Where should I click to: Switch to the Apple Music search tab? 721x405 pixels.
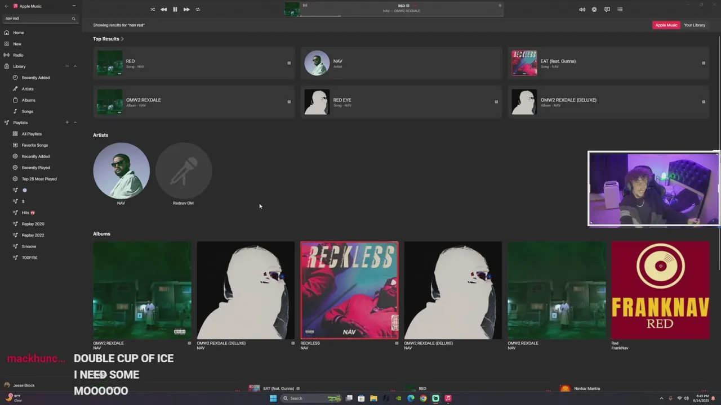[666, 25]
